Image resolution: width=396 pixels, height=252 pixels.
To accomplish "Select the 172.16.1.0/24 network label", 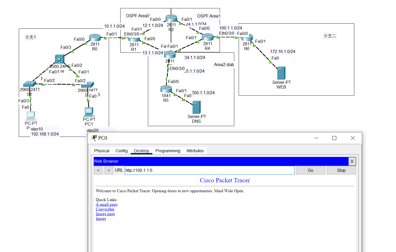I will click(283, 51).
